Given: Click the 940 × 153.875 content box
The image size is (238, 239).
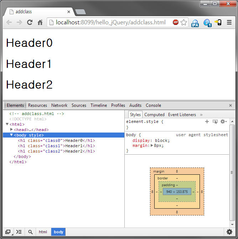Looking at the screenshot, I should point(177,191).
